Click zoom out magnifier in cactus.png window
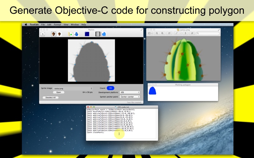Screen dimensions: 254x158 (x=157, y=33)
